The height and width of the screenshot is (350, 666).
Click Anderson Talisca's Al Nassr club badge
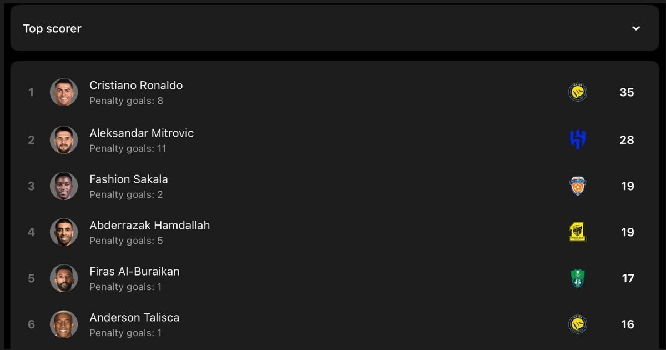[578, 324]
